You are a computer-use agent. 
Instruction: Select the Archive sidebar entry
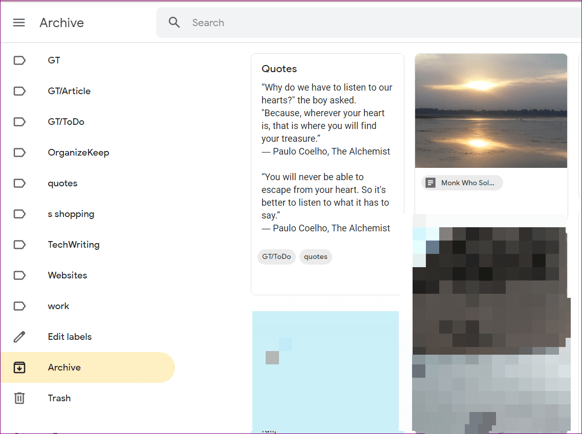point(88,367)
